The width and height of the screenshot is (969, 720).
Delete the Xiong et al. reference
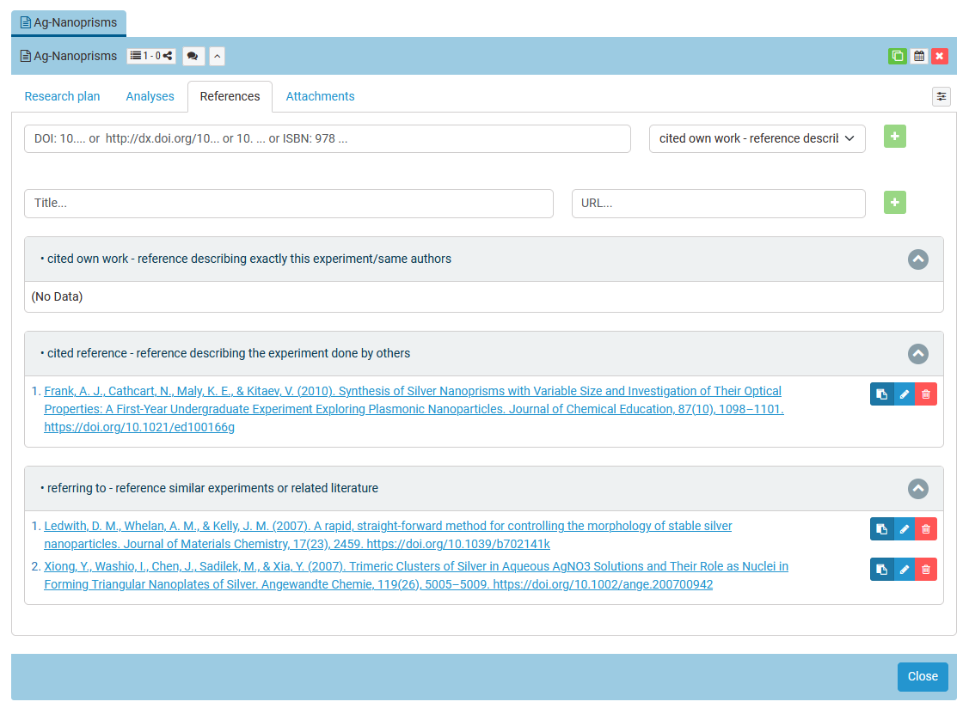click(926, 570)
